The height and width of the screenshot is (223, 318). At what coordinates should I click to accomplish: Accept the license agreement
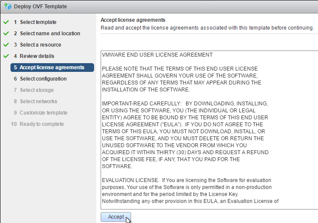pyautogui.click(x=116, y=217)
